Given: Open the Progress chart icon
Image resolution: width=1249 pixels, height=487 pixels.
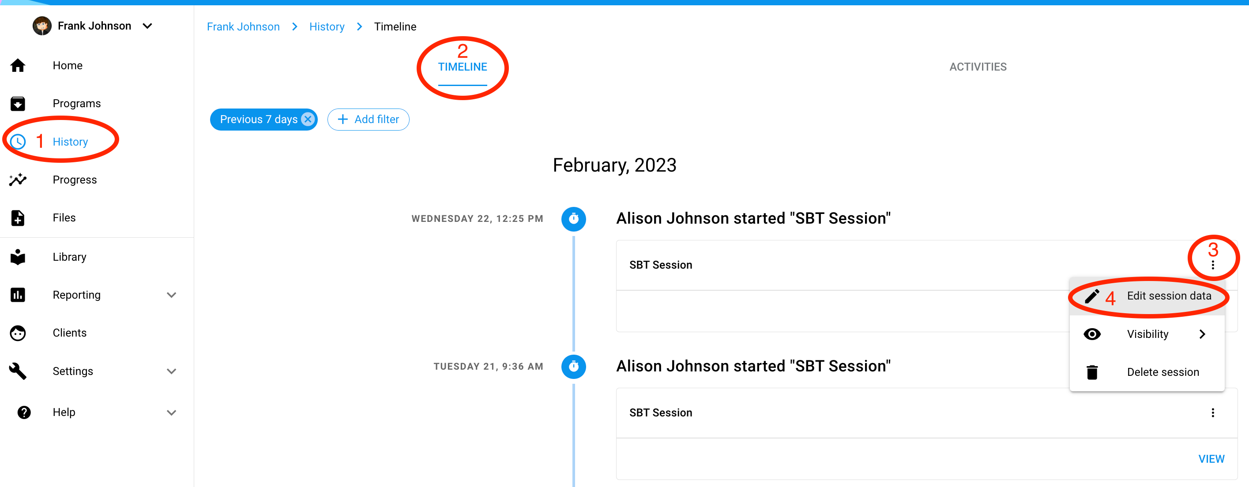Looking at the screenshot, I should [x=18, y=180].
